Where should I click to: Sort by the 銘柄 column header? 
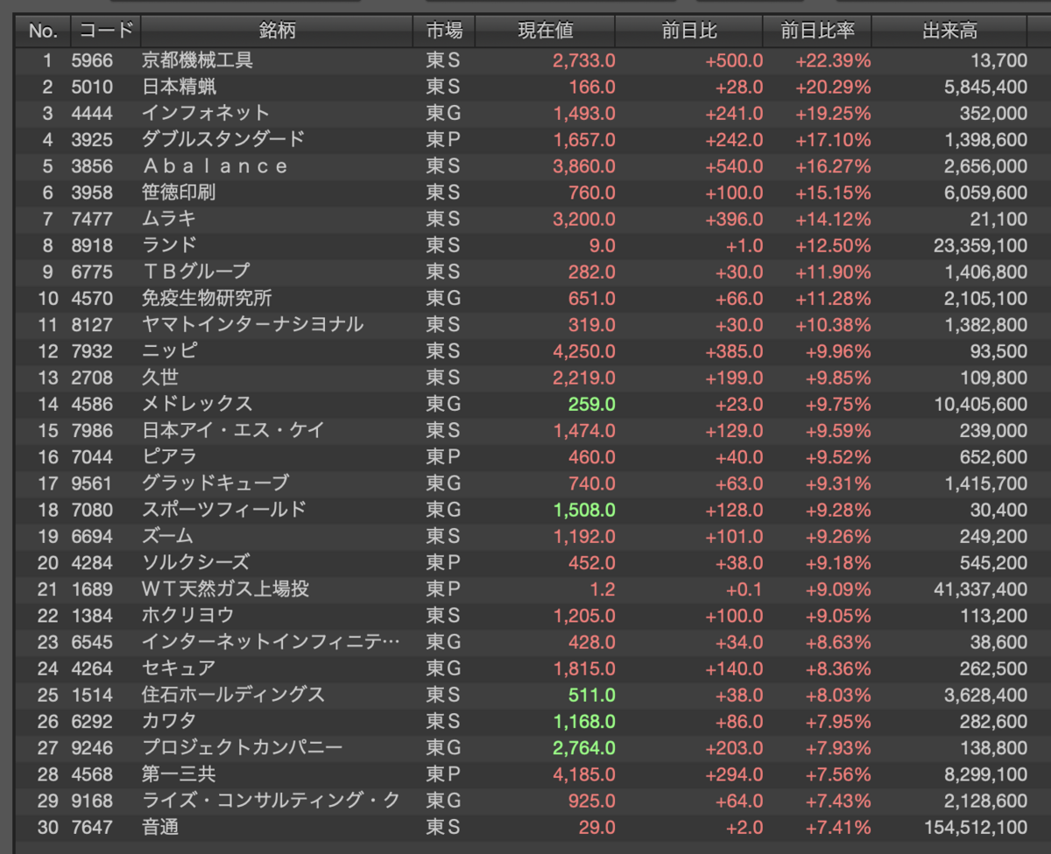pyautogui.click(x=277, y=32)
